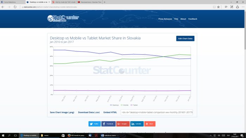Open the Windows Store taskbar icon
This screenshot has width=246, height=138.
pos(63,135)
